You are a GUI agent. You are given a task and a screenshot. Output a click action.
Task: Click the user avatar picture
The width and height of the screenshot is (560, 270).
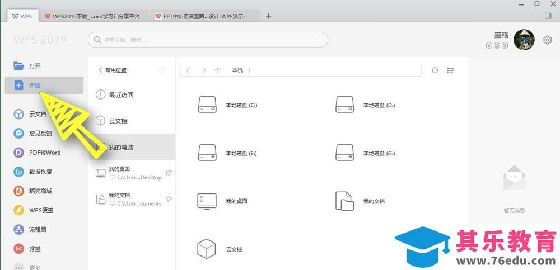524,40
